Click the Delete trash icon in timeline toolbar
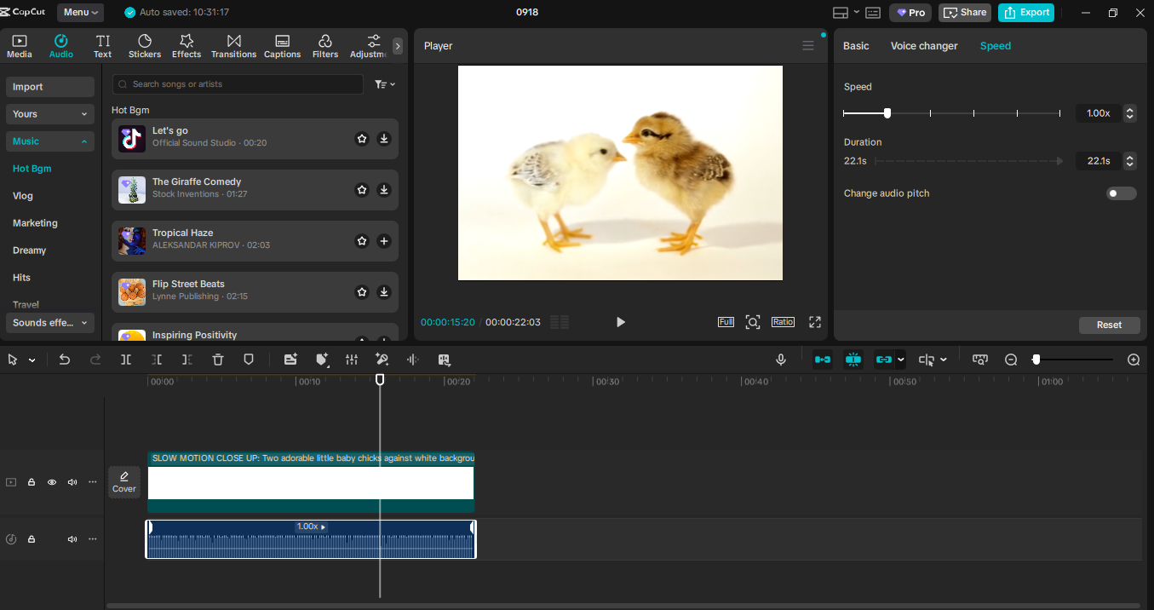This screenshot has width=1154, height=610. point(218,360)
